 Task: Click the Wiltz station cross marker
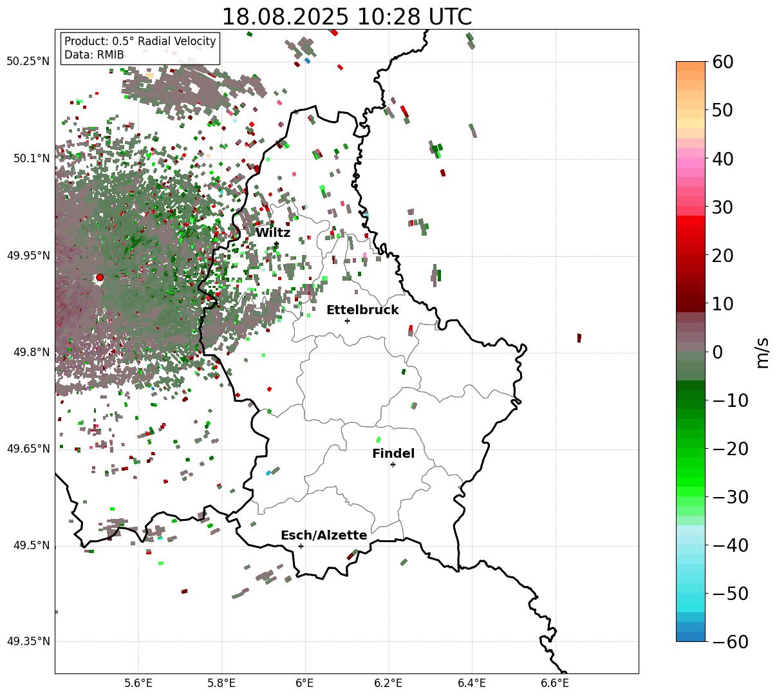(276, 244)
